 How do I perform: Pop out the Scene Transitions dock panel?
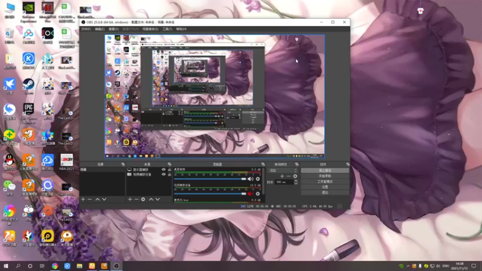click(x=296, y=164)
